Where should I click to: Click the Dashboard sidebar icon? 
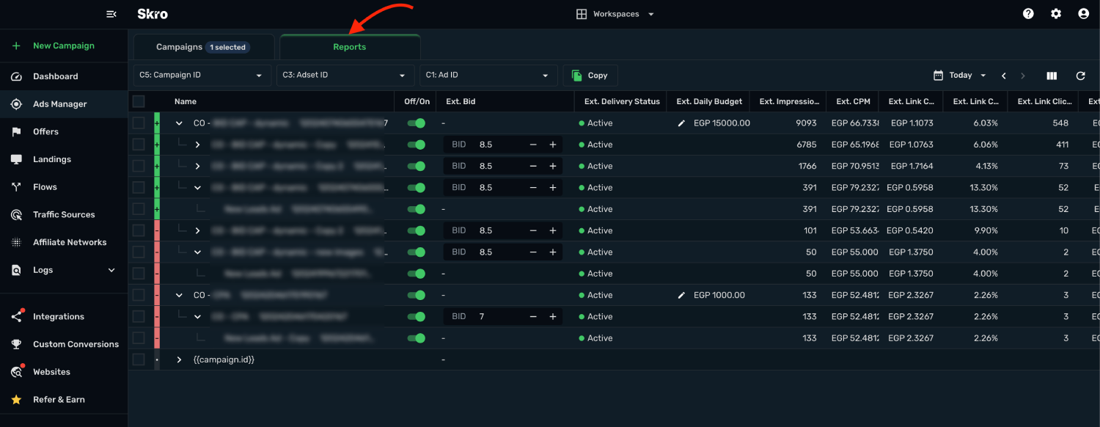pyautogui.click(x=16, y=76)
